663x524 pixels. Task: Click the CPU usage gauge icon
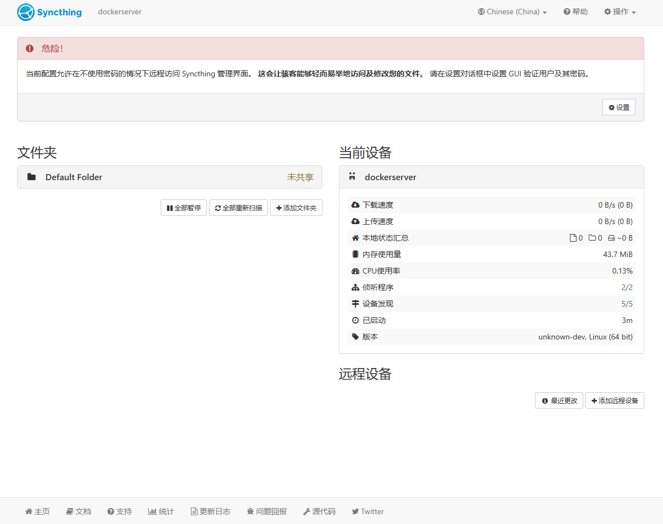click(355, 271)
